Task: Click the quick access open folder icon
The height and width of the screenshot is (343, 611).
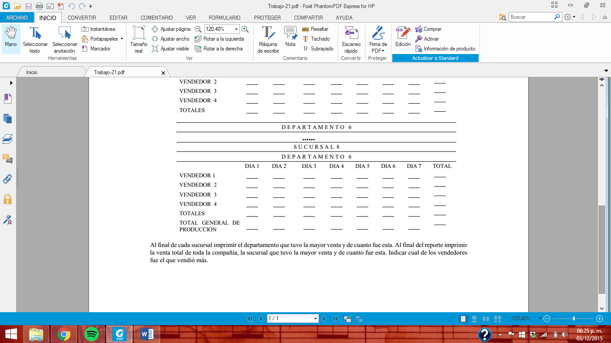Action: pos(17,6)
